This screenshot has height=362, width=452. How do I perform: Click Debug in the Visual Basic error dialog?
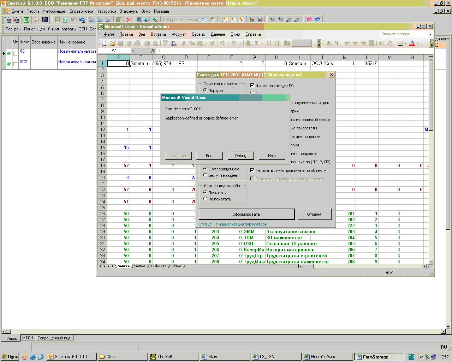click(241, 156)
